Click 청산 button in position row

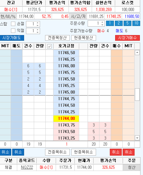coord(131,167)
